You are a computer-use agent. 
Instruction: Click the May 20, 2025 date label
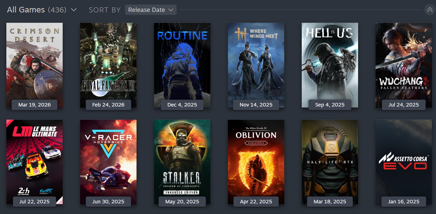(182, 202)
